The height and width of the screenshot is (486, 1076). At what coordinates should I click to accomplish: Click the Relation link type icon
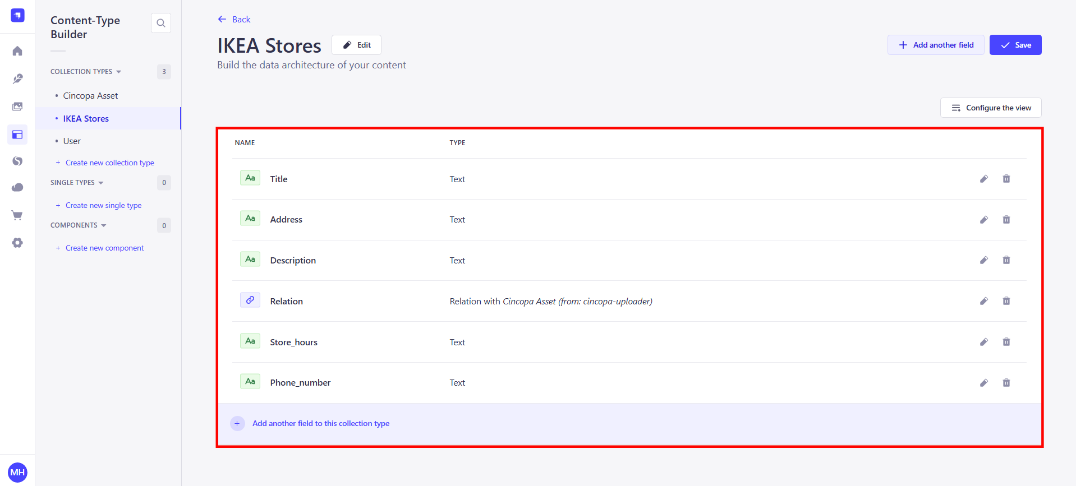tap(250, 300)
